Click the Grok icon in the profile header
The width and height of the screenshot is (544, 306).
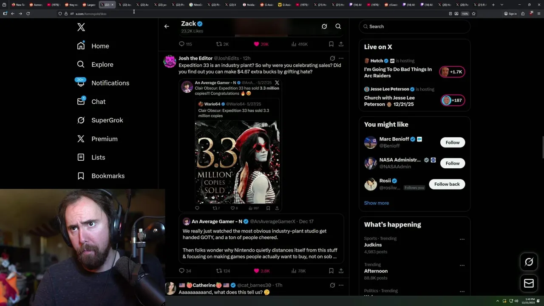tap(324, 26)
